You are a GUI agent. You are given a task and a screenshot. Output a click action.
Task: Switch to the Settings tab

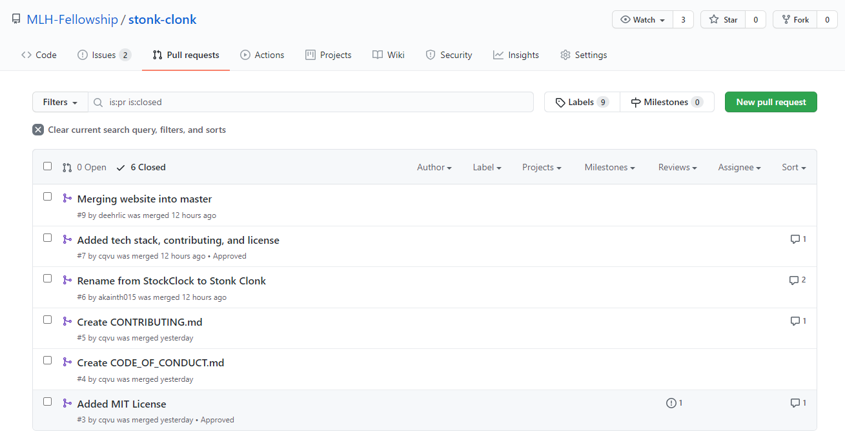tap(584, 55)
